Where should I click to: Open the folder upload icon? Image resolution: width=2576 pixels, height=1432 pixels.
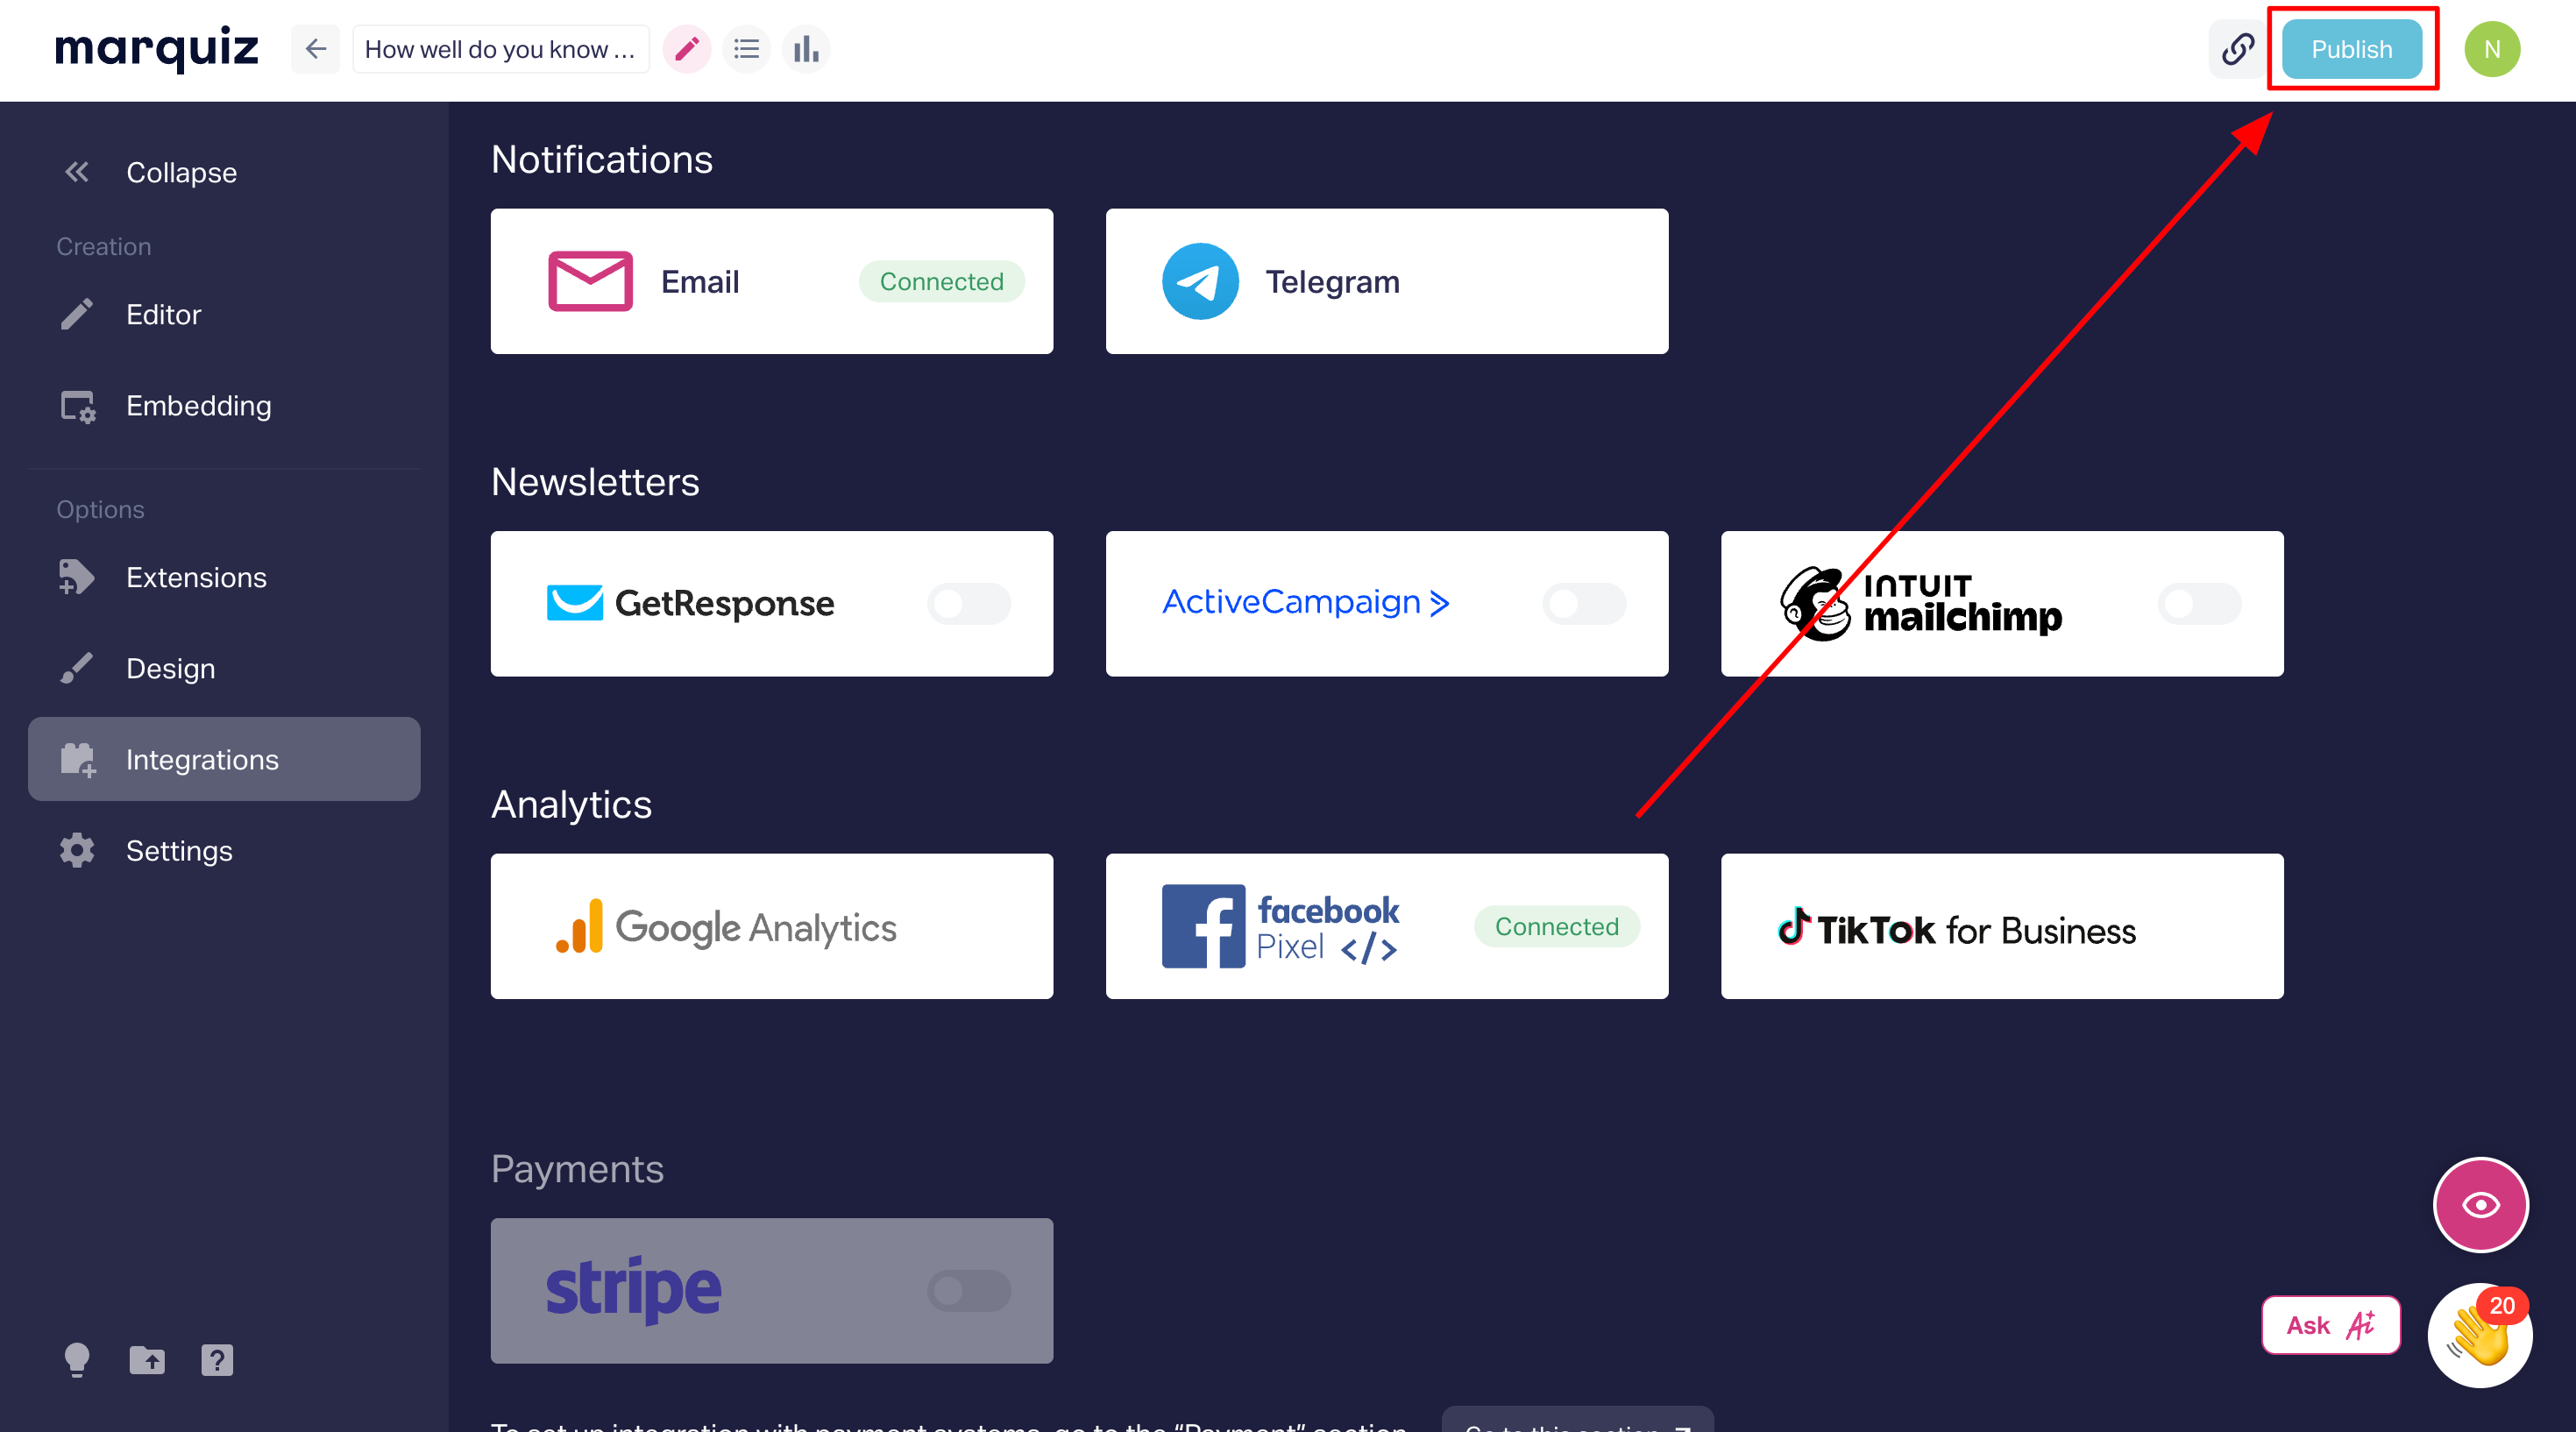pyautogui.click(x=147, y=1360)
